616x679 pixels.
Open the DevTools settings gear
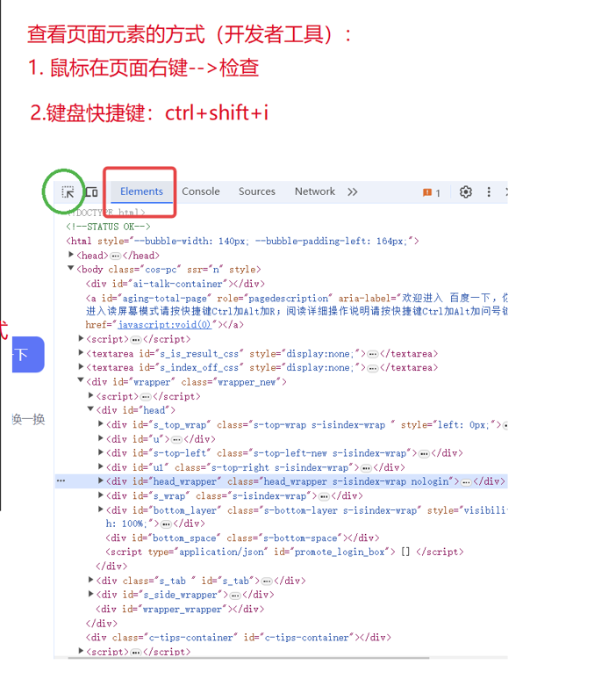point(465,191)
